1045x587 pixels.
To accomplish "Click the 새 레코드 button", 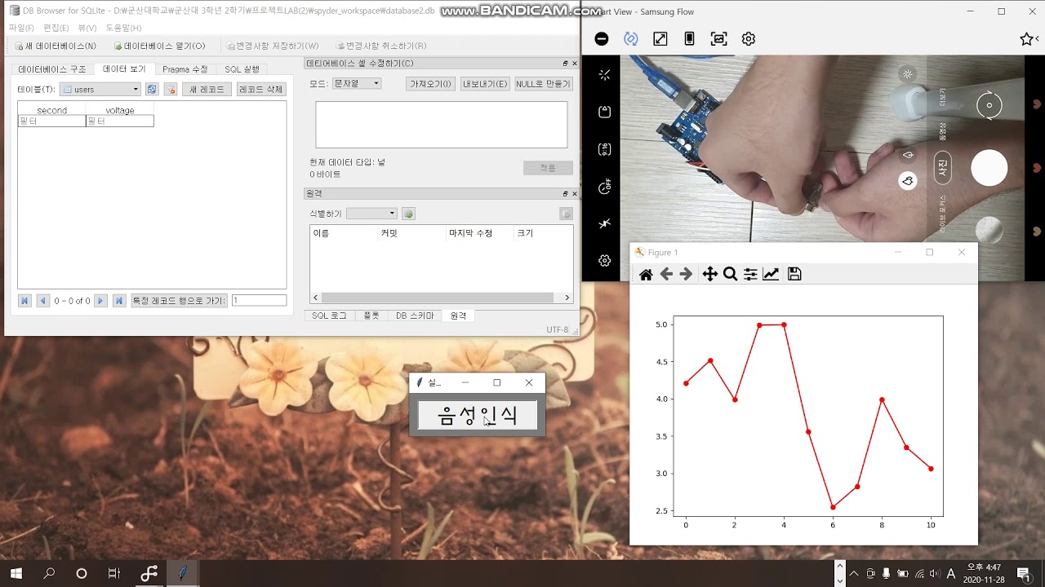I will point(207,90).
